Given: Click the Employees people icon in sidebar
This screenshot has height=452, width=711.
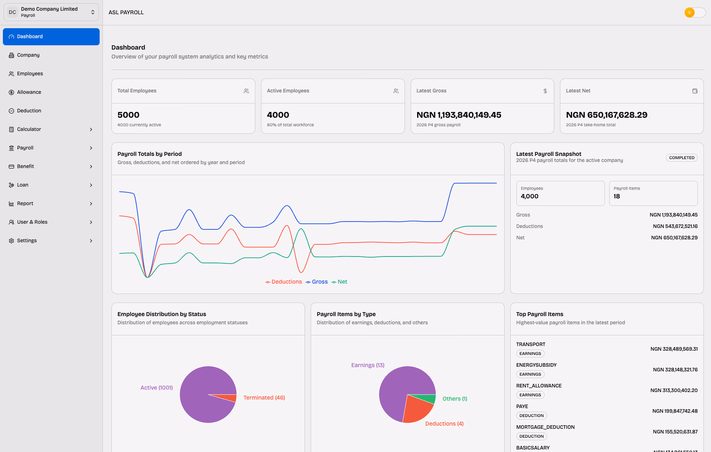Looking at the screenshot, I should point(11,74).
